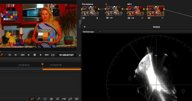Viewport: 192px width, 101px height.
Task: Click the 01:00:05:21 ruler timecode
Action: pyautogui.click(x=24, y=65)
